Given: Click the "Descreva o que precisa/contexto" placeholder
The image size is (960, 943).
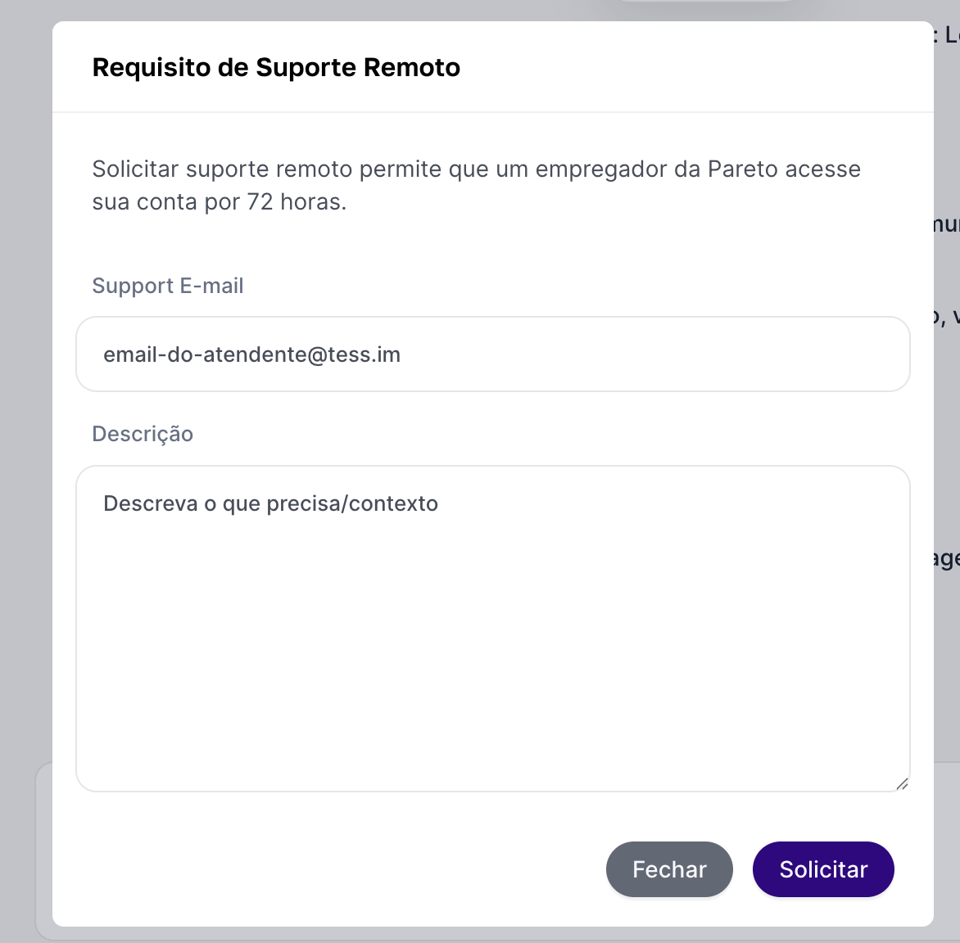Looking at the screenshot, I should (x=270, y=503).
